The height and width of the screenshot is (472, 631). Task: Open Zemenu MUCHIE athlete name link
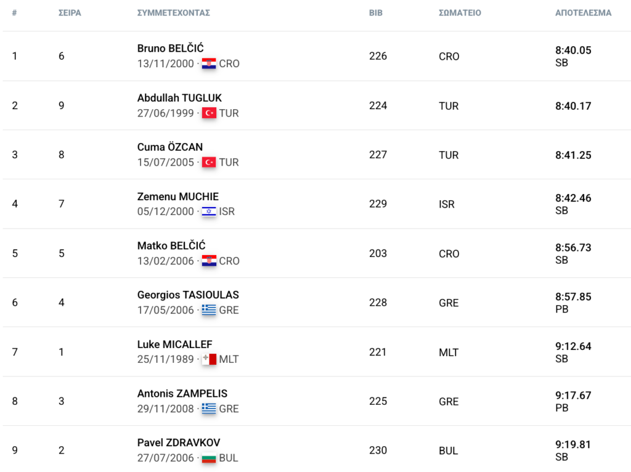tap(178, 197)
